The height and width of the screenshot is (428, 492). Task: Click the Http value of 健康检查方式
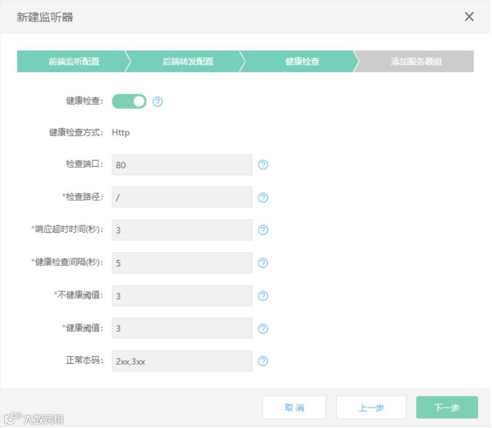(x=121, y=132)
